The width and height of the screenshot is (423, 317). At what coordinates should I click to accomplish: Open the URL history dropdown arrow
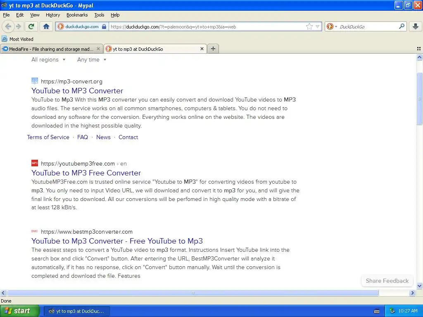(317, 26)
